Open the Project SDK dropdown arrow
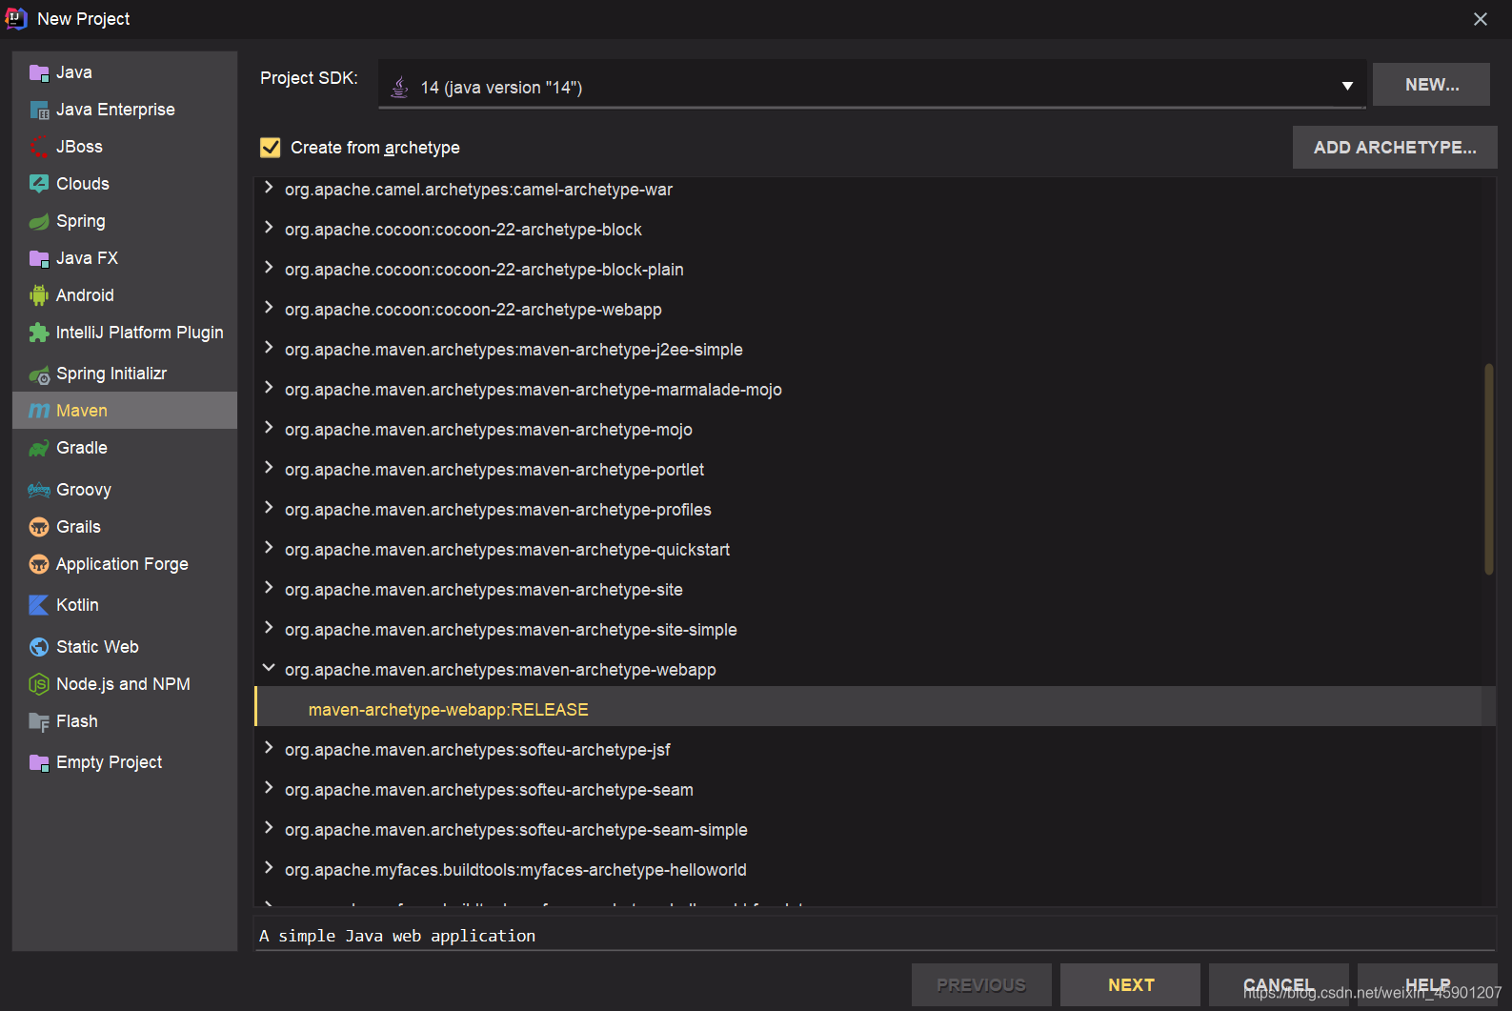This screenshot has height=1011, width=1512. click(1347, 86)
